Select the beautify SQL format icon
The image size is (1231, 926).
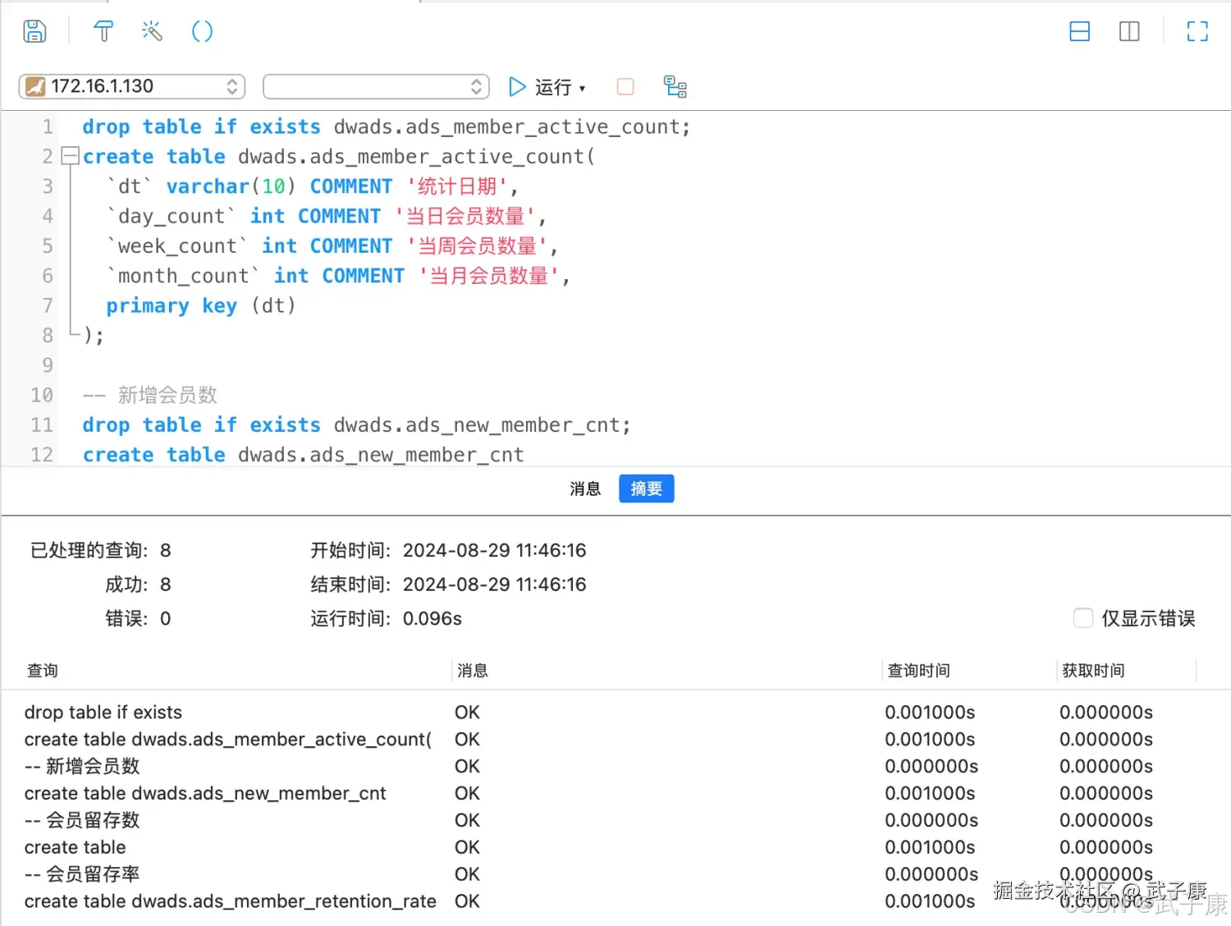(x=103, y=31)
